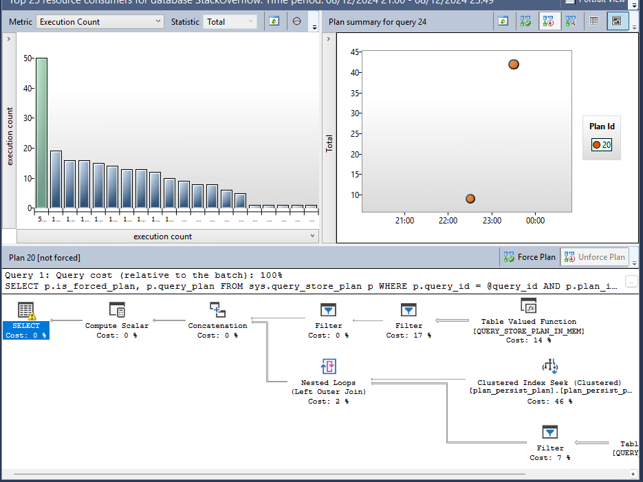Click the Nested Loops operator icon
The width and height of the screenshot is (643, 482).
pyautogui.click(x=329, y=366)
